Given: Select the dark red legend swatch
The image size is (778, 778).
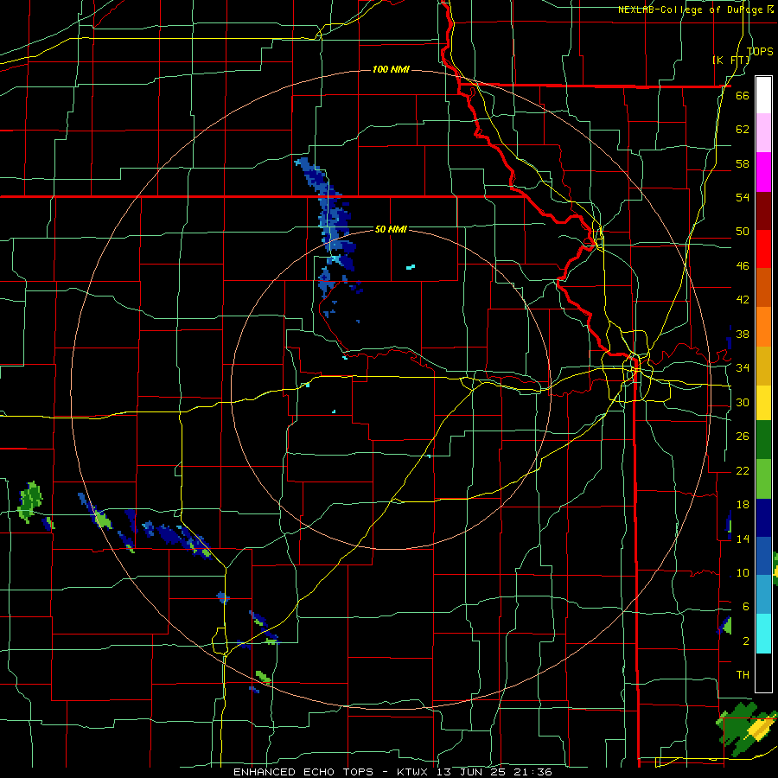Looking at the screenshot, I should click(x=763, y=211).
